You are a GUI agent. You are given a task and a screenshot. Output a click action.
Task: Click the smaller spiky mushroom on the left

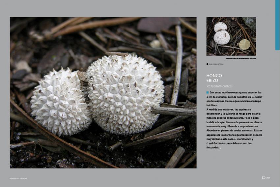point(60,102)
